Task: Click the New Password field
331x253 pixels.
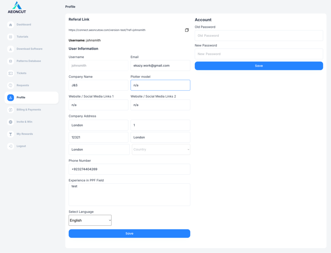Action: point(259,54)
